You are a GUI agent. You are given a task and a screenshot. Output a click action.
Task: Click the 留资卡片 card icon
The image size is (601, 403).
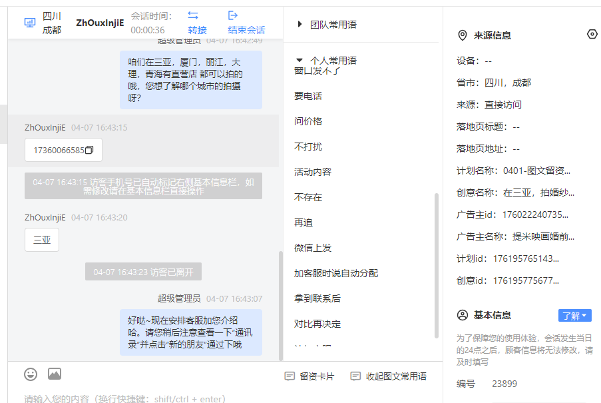coord(290,376)
